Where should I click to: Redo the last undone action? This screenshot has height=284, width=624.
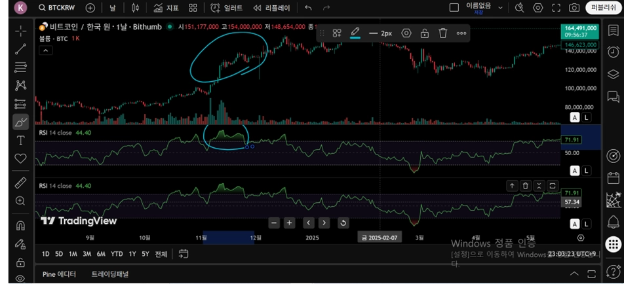(326, 8)
